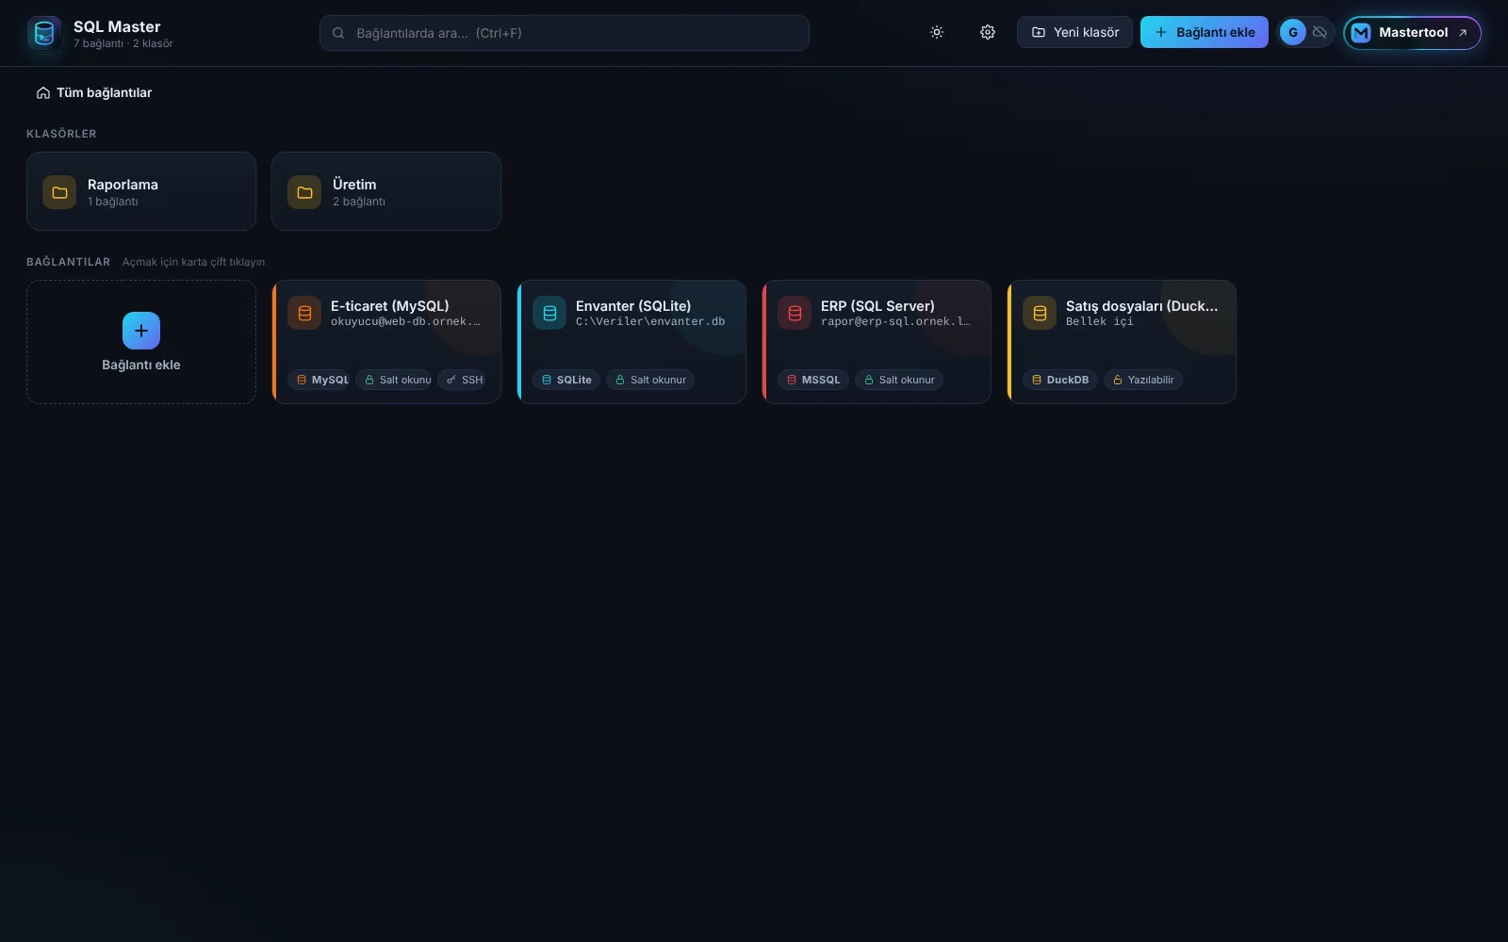Click the Yazılabilir badge on DuckDB card

tap(1143, 380)
